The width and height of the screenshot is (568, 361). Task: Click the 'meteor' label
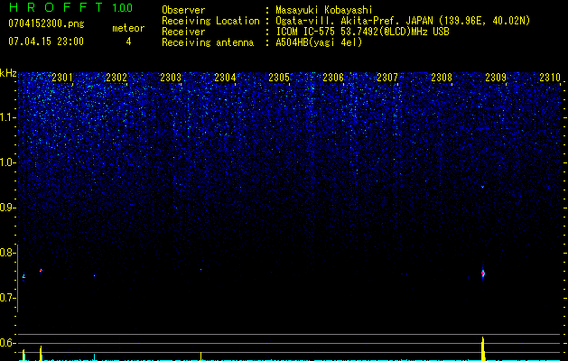coord(128,28)
